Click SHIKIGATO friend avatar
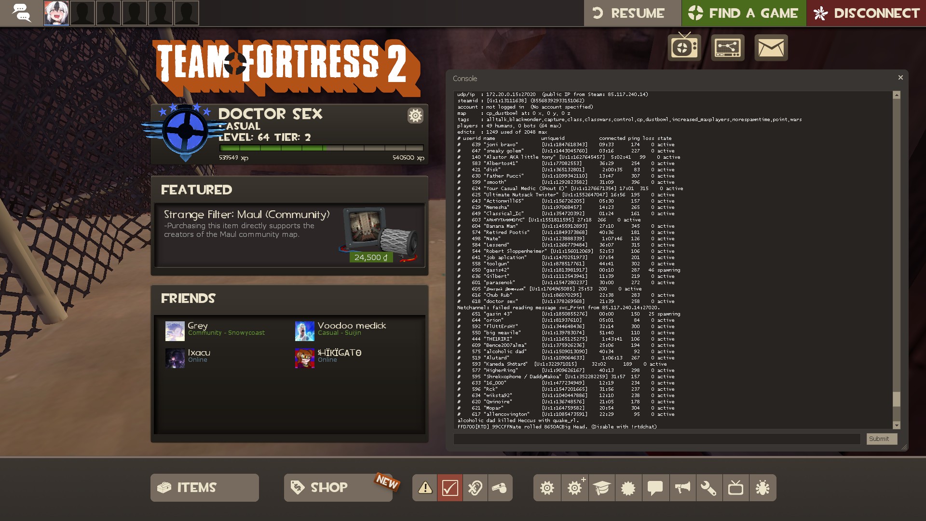This screenshot has width=926, height=521. 305,358
